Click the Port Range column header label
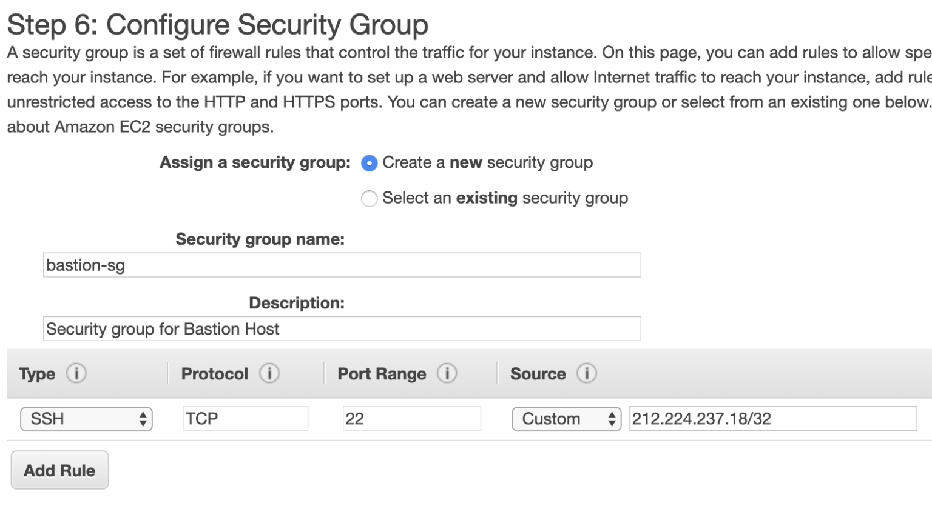 coord(382,374)
